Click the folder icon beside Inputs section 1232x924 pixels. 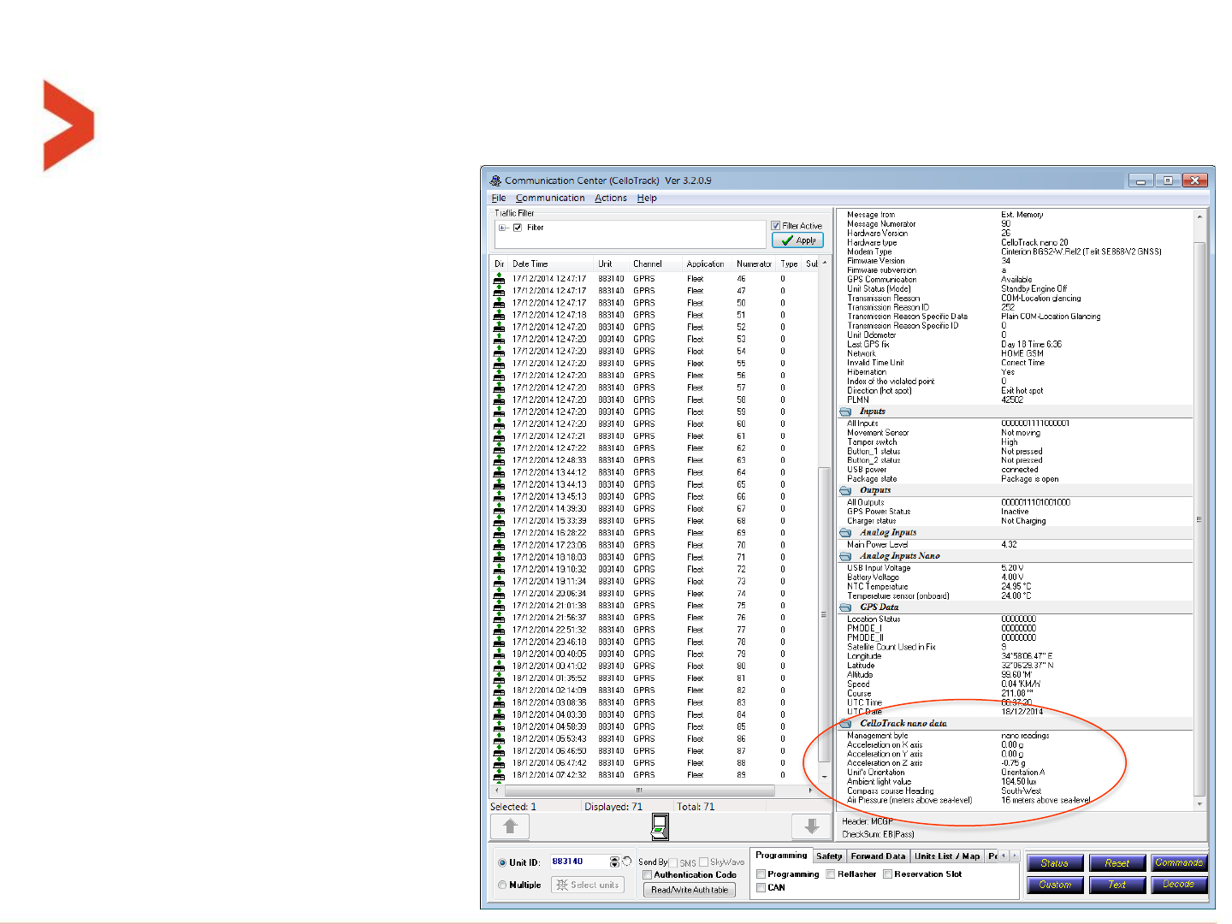[x=846, y=412]
